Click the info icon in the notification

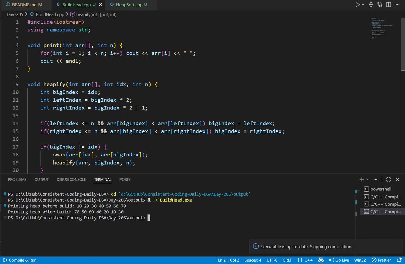pos(255,247)
